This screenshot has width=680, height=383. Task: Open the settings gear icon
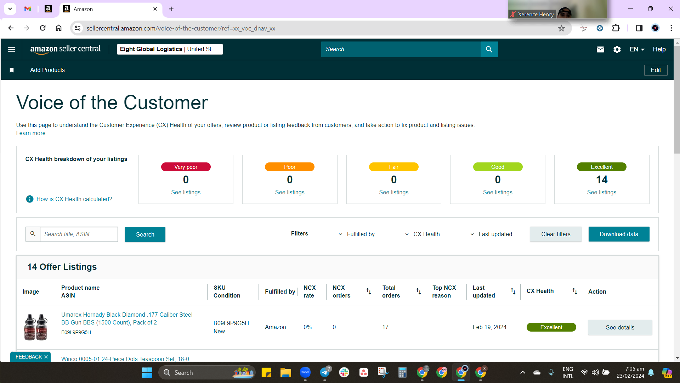click(x=617, y=49)
